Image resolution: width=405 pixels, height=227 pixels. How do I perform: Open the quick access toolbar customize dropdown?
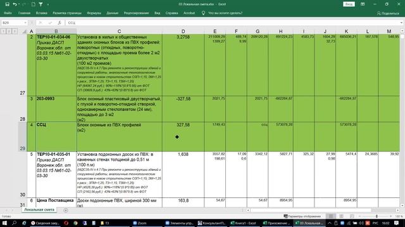pos(48,4)
